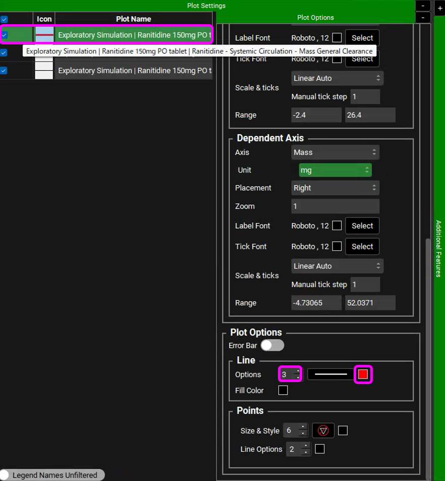Open the Additional Features side tab
The height and width of the screenshot is (481, 445).
click(x=438, y=248)
